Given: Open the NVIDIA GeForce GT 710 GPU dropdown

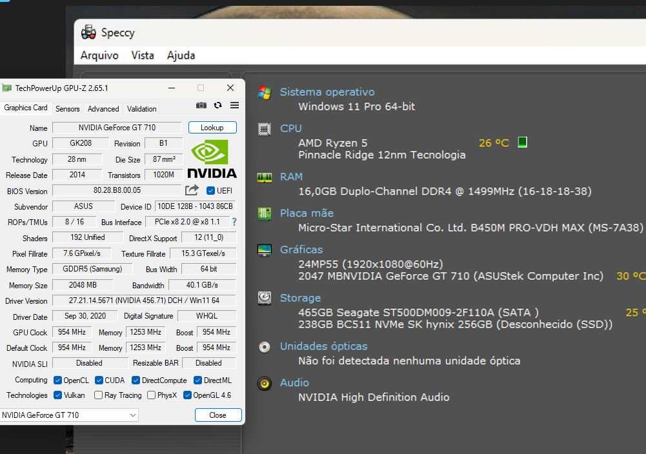Looking at the screenshot, I should (x=69, y=415).
